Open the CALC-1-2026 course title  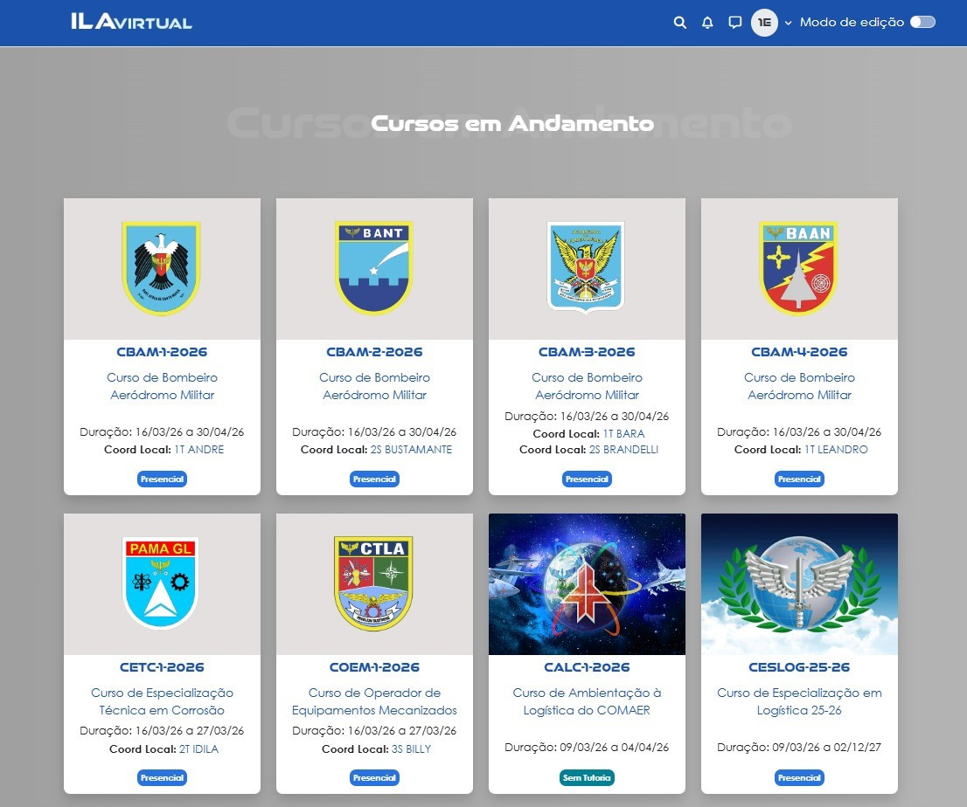(587, 667)
